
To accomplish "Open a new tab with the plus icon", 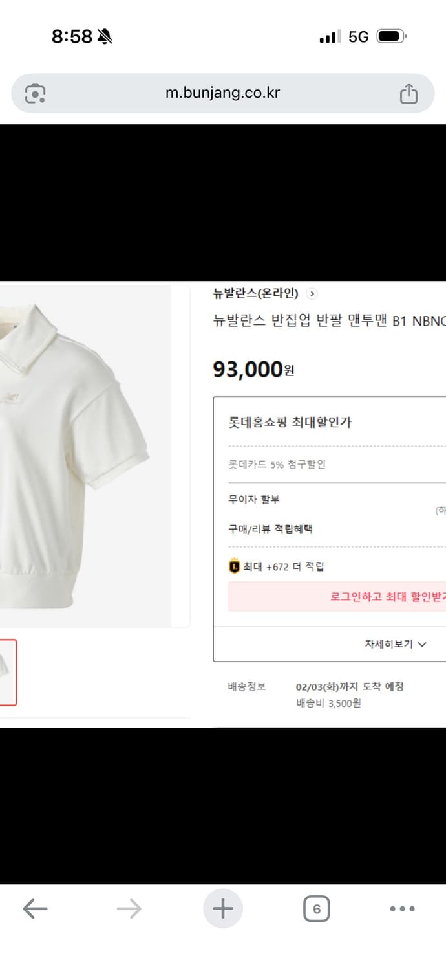I will point(223,908).
